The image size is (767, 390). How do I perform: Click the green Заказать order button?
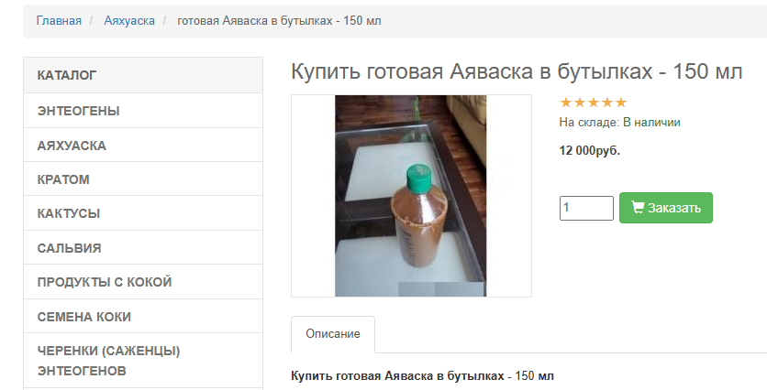point(666,208)
